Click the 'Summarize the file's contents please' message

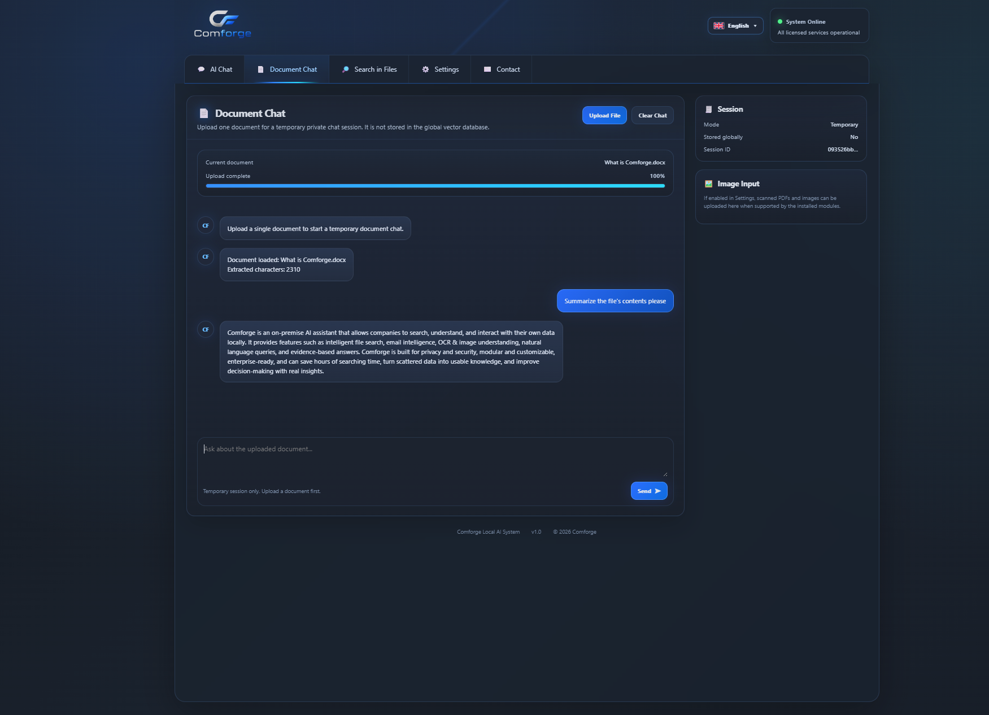tap(615, 301)
